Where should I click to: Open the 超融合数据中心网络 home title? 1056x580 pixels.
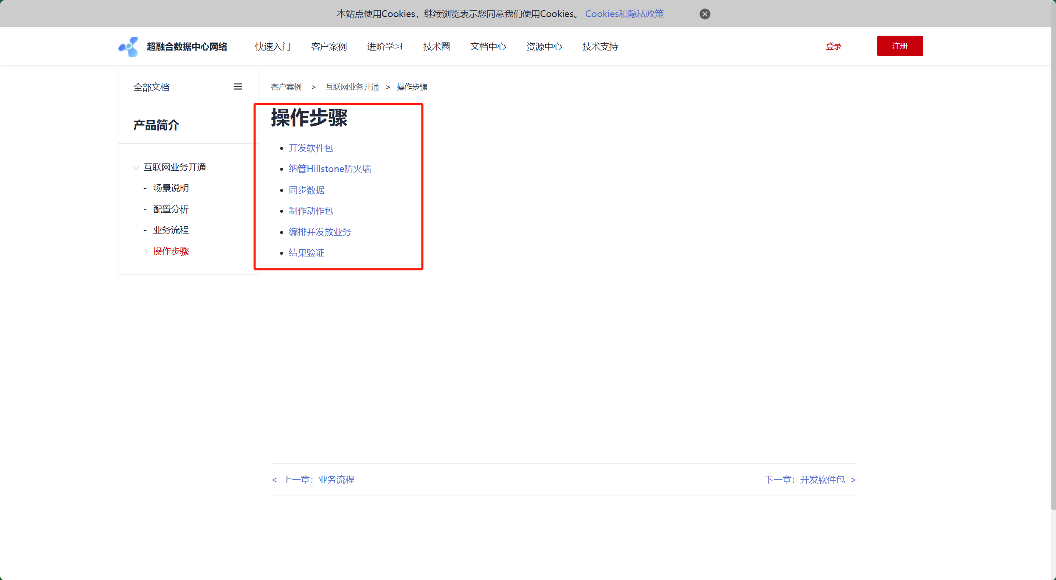tap(187, 47)
